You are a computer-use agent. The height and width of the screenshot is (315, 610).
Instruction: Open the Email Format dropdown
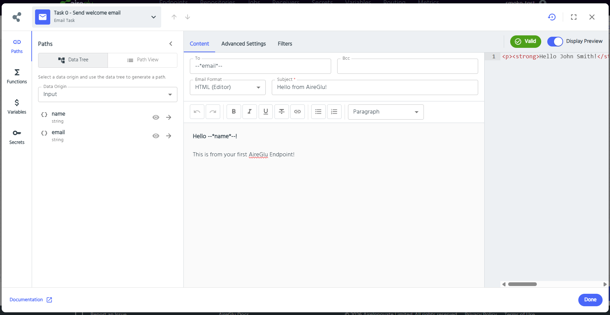coord(228,87)
